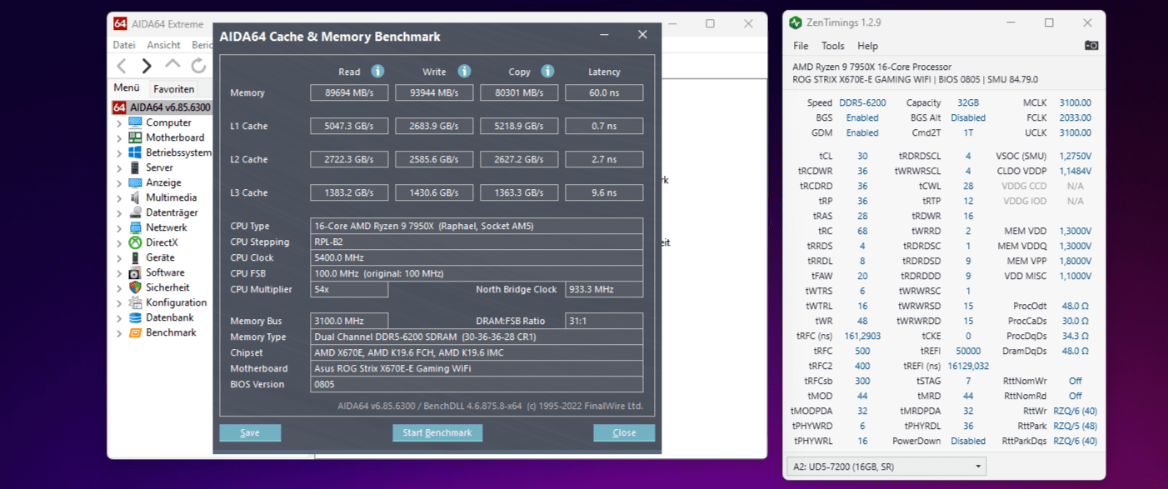Switch to the Menü tab
The image size is (1168, 489).
pos(127,88)
